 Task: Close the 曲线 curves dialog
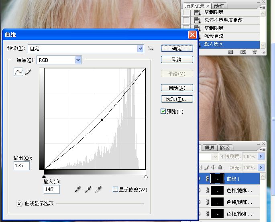(192, 35)
